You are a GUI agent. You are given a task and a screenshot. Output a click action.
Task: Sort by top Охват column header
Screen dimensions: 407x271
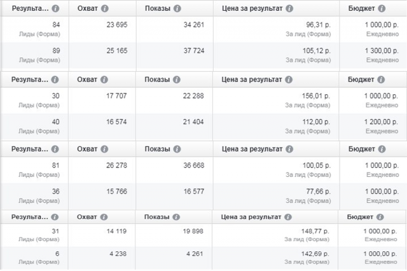(x=88, y=8)
